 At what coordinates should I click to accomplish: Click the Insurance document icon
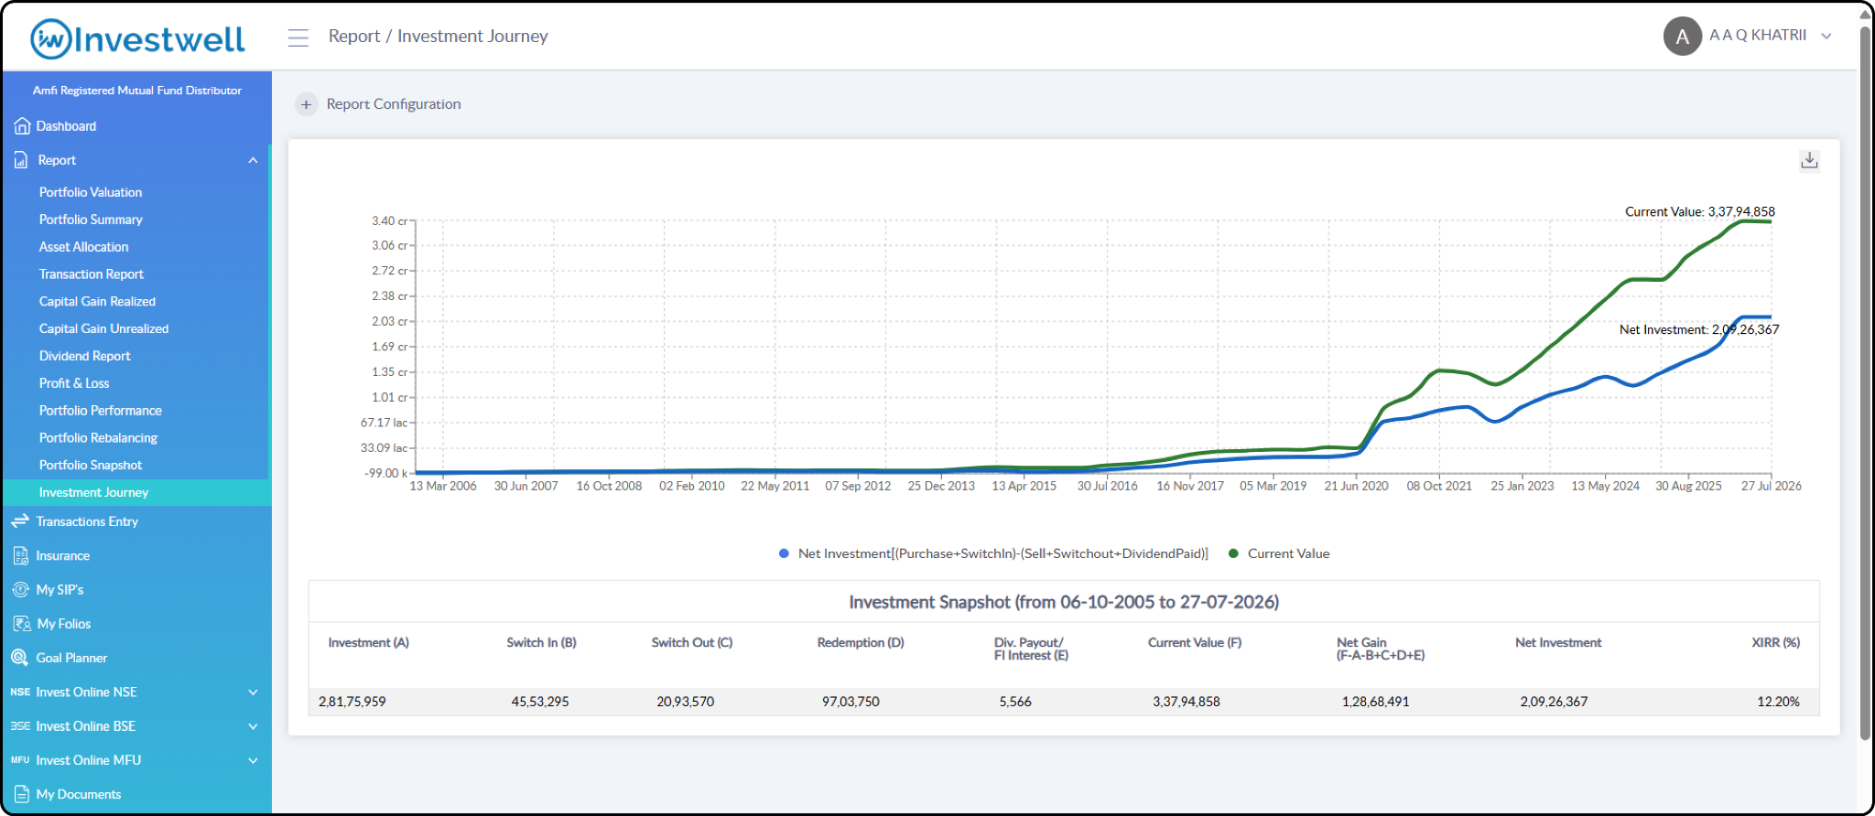click(21, 555)
